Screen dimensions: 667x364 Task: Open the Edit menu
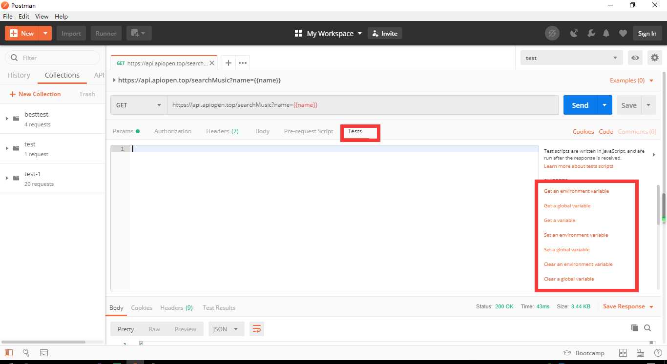point(24,16)
